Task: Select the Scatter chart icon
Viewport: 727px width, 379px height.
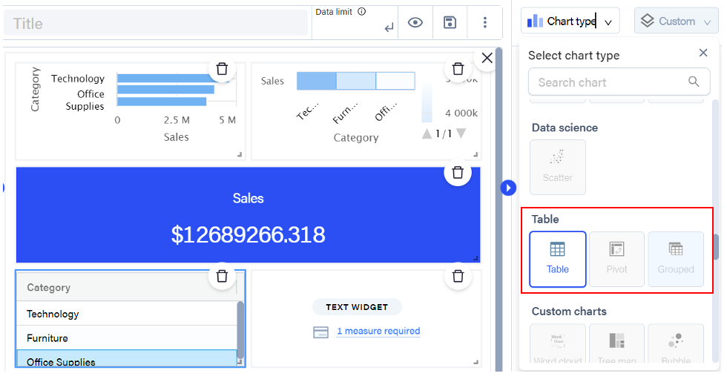Action: (x=558, y=167)
